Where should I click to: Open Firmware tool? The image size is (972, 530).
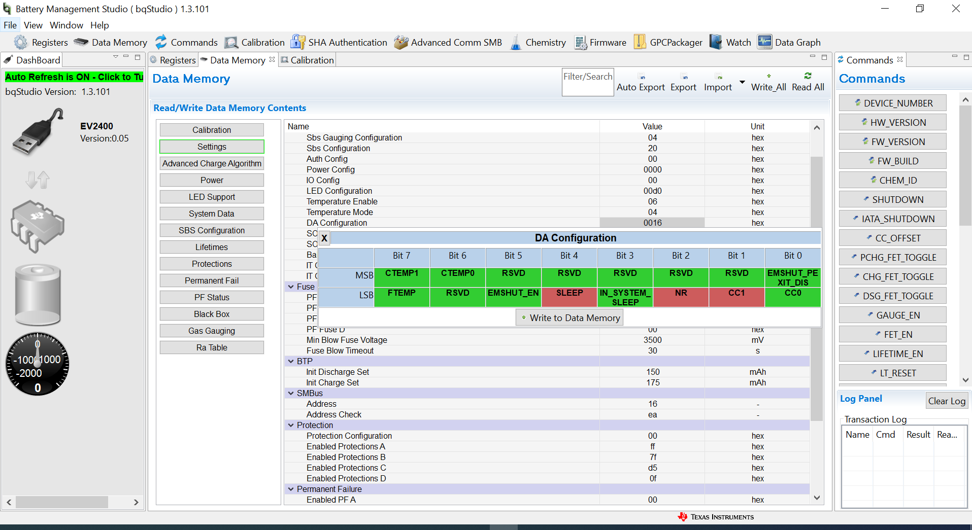click(600, 43)
